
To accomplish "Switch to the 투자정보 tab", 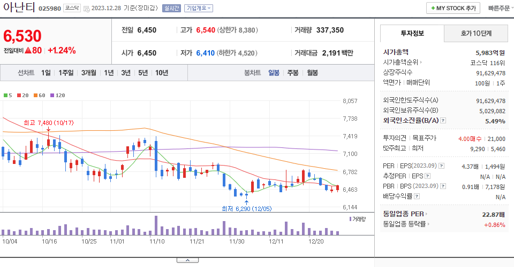I will coord(412,33).
